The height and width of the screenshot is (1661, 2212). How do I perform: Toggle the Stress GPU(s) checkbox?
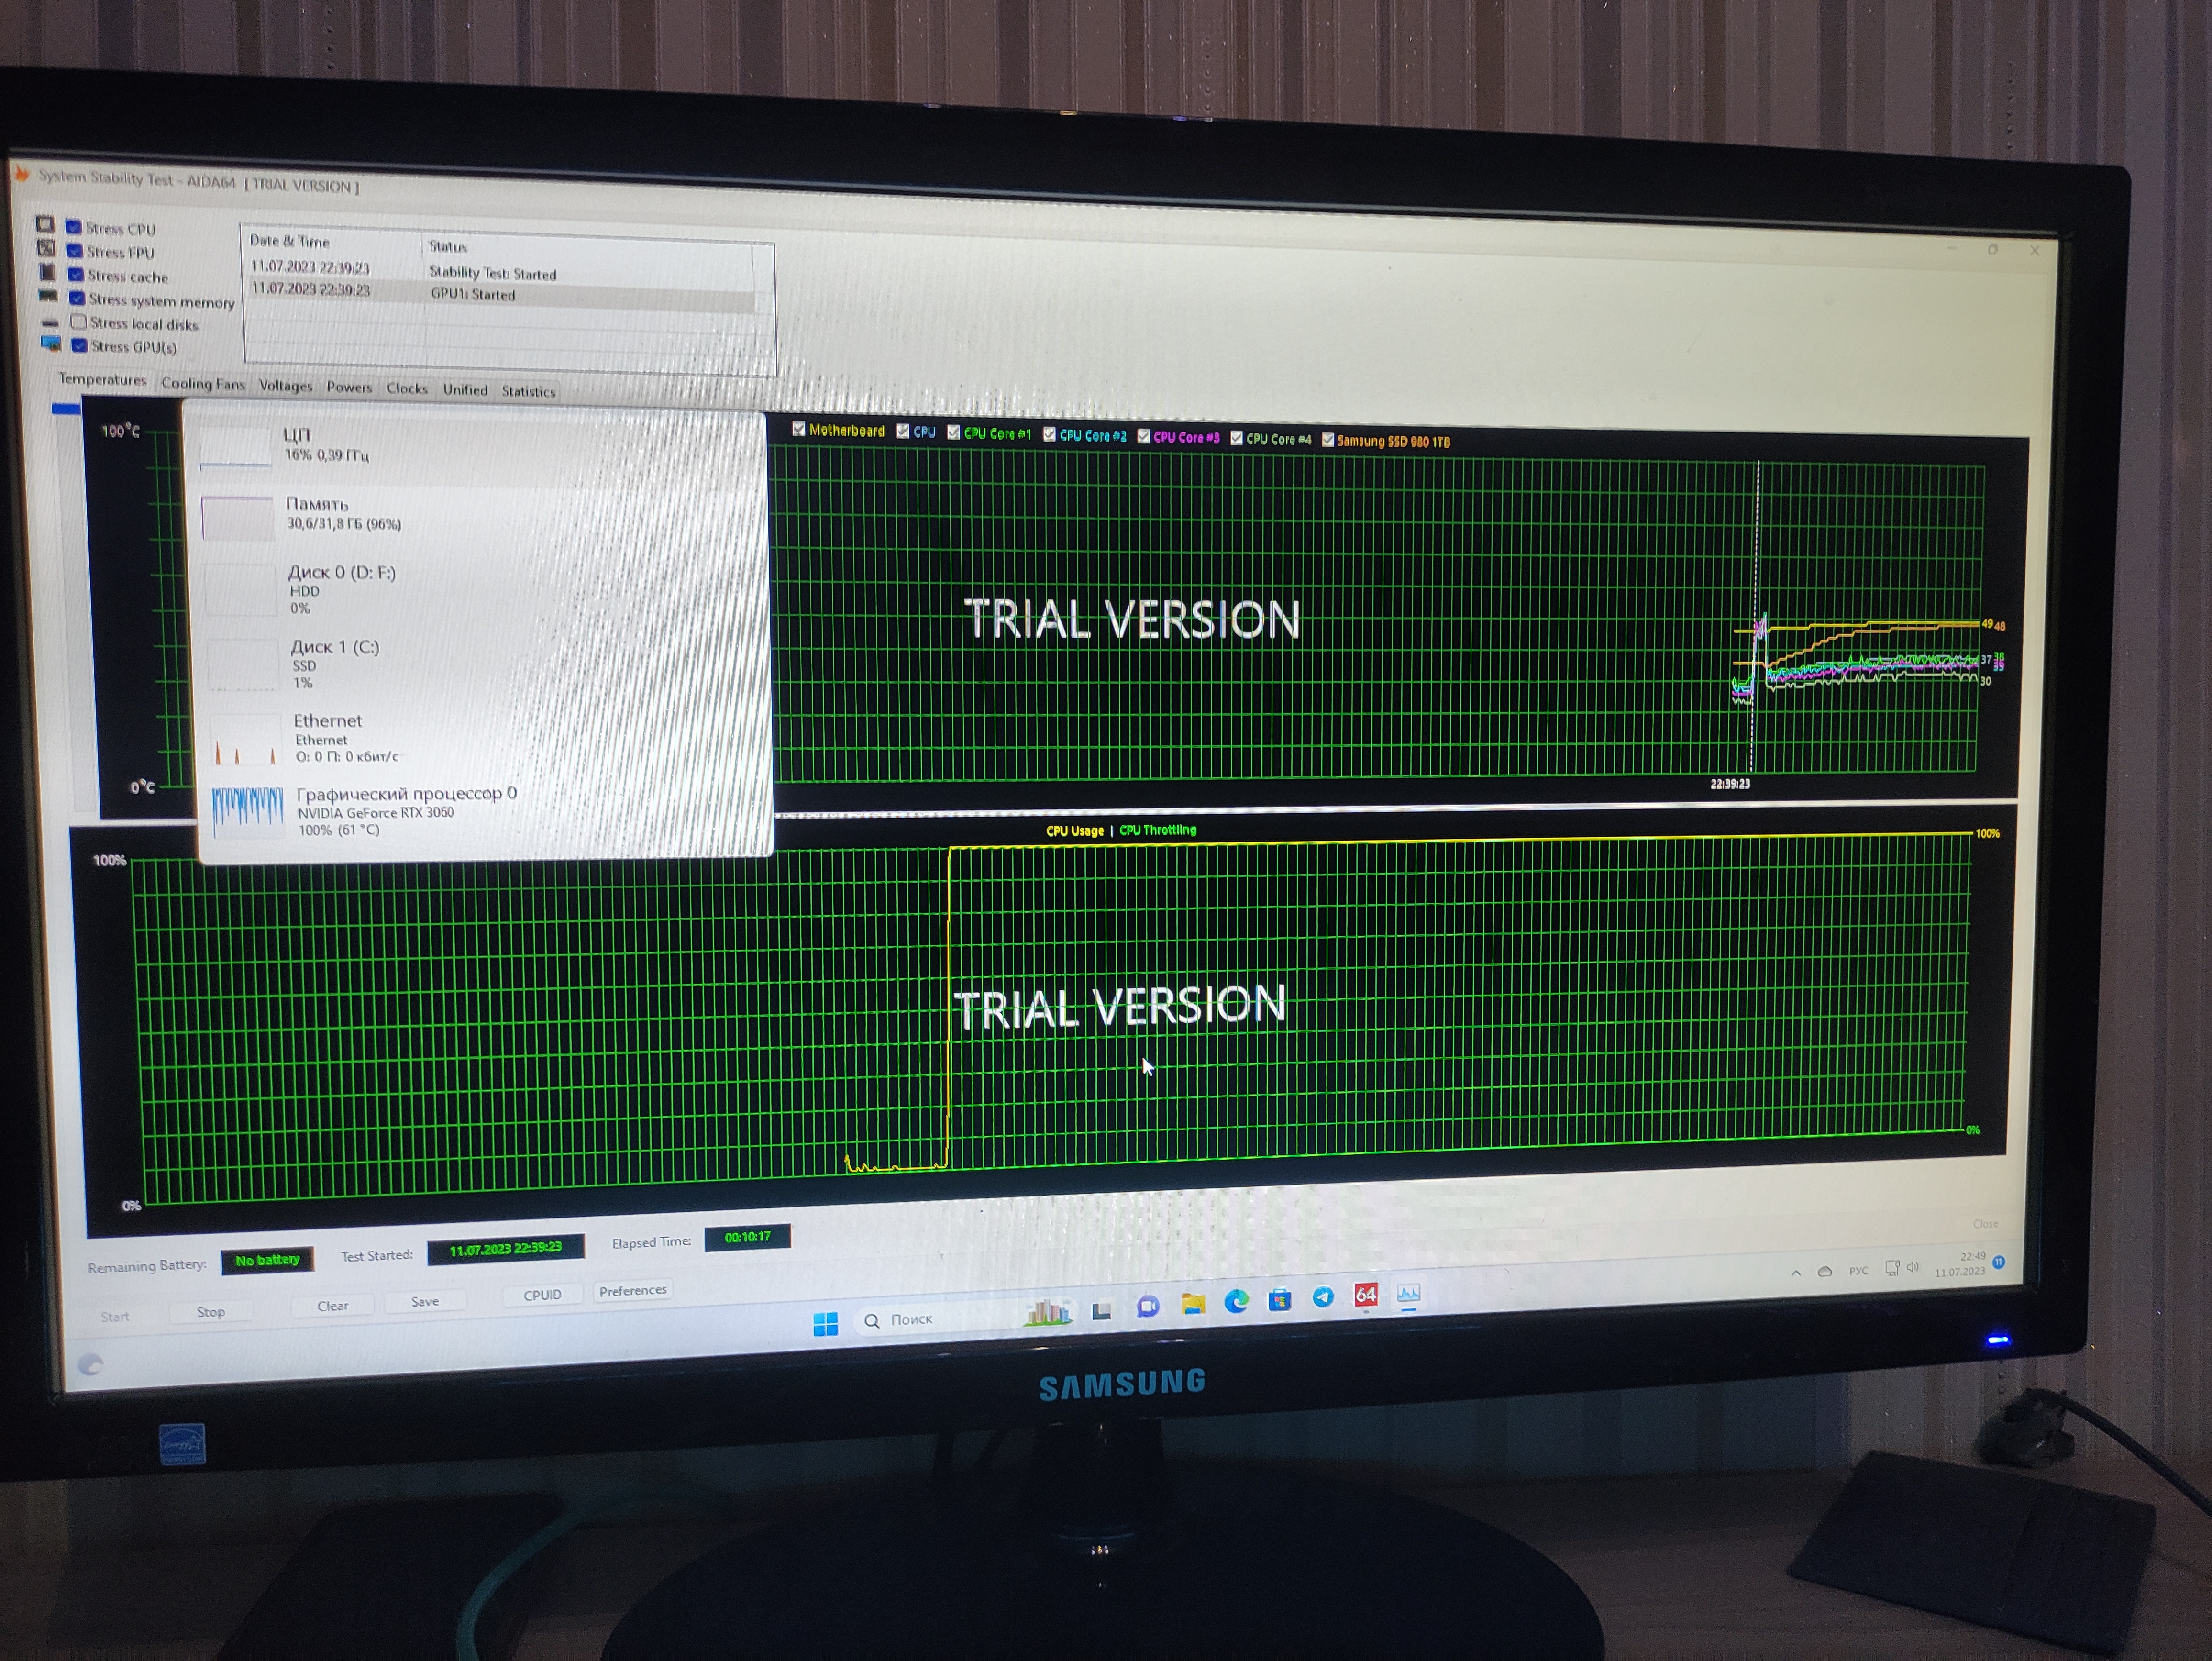point(79,346)
